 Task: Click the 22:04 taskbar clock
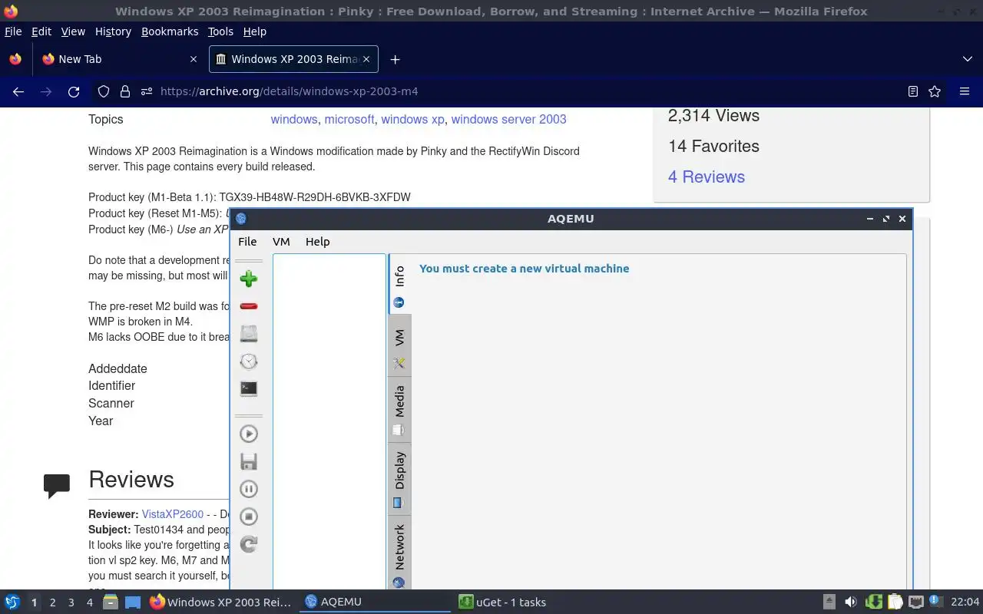[965, 602]
